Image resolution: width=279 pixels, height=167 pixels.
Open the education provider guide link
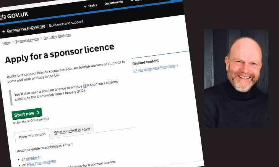(41, 162)
